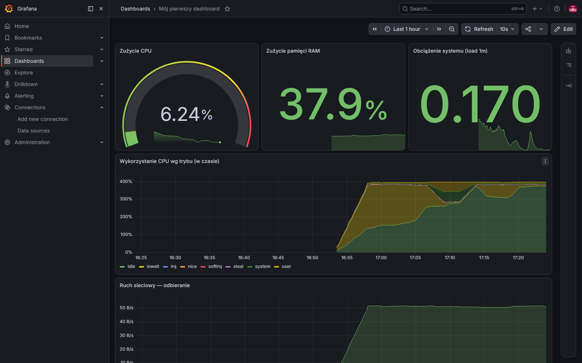The height and width of the screenshot is (363, 582).
Task: Click the Edit dashboard button
Action: [563, 29]
